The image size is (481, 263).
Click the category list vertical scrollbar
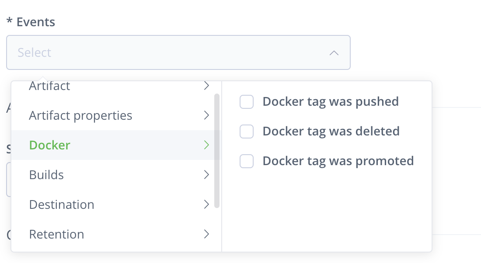217,151
